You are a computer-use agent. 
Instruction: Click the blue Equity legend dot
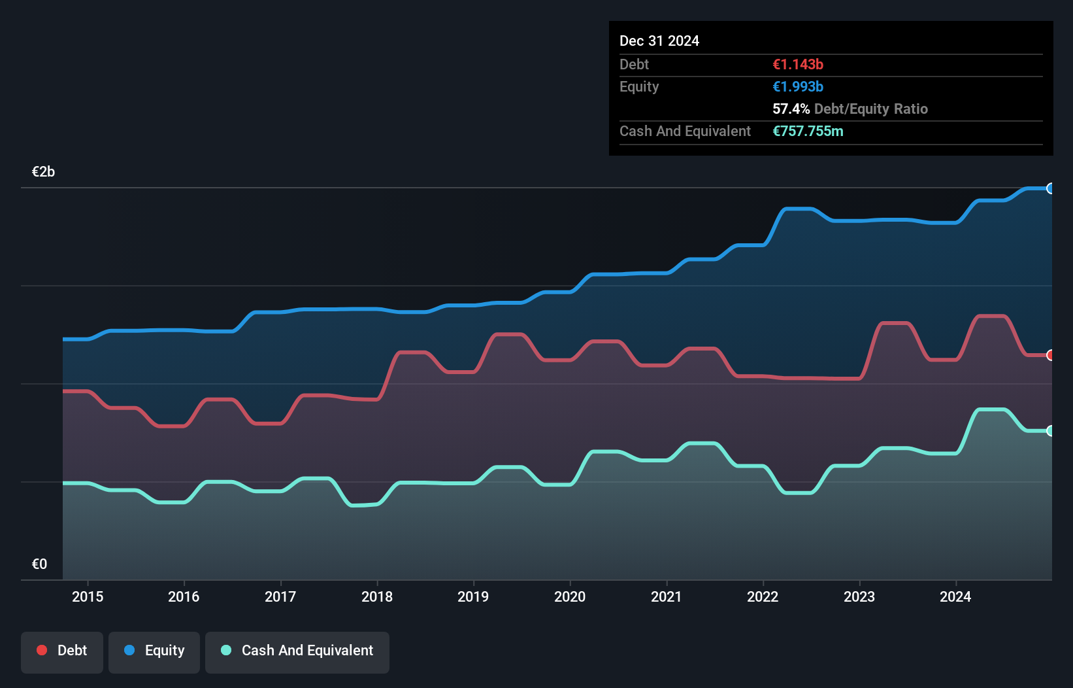point(129,650)
